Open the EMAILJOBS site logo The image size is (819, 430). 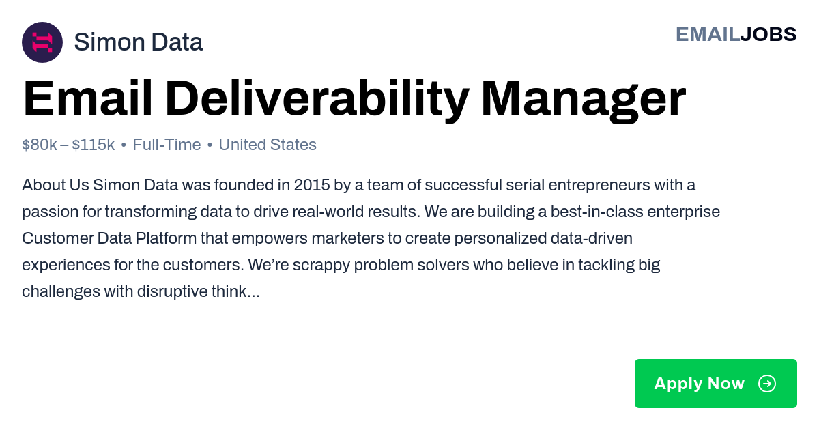click(x=736, y=35)
